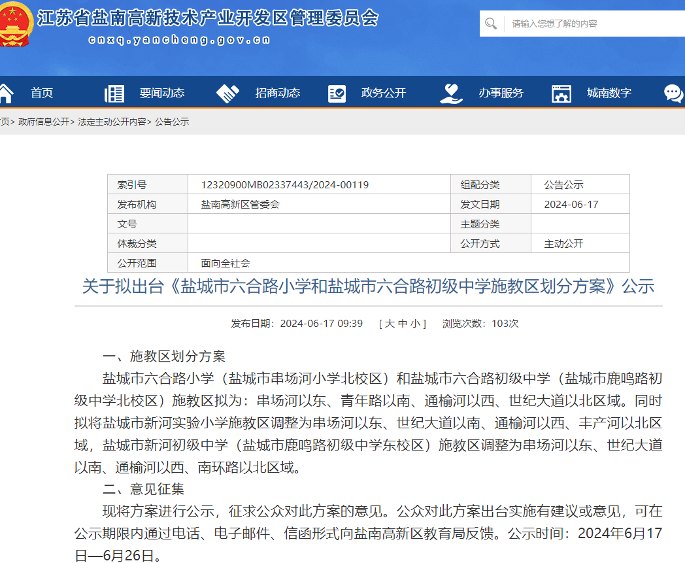Set font size to 大
The width and height of the screenshot is (685, 563).
pyautogui.click(x=390, y=324)
